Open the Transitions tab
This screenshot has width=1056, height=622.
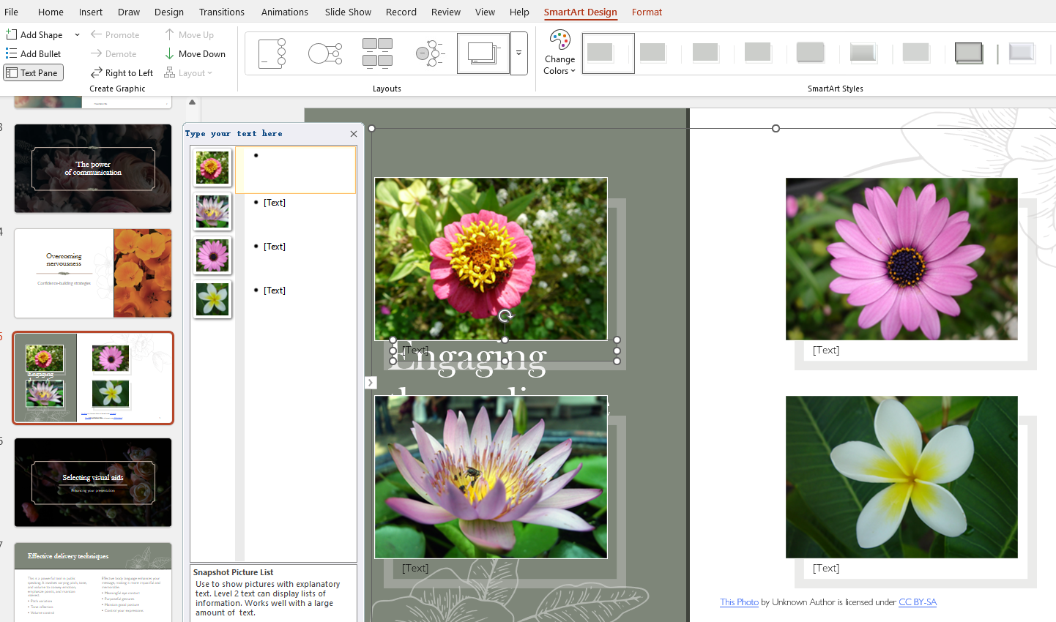point(221,12)
